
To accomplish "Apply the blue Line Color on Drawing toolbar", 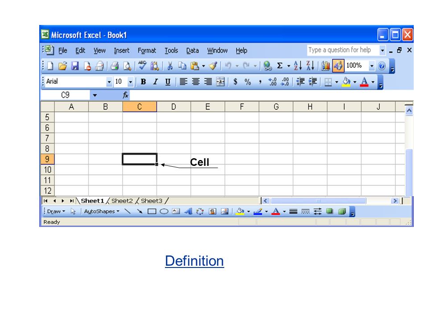I will coord(258,211).
